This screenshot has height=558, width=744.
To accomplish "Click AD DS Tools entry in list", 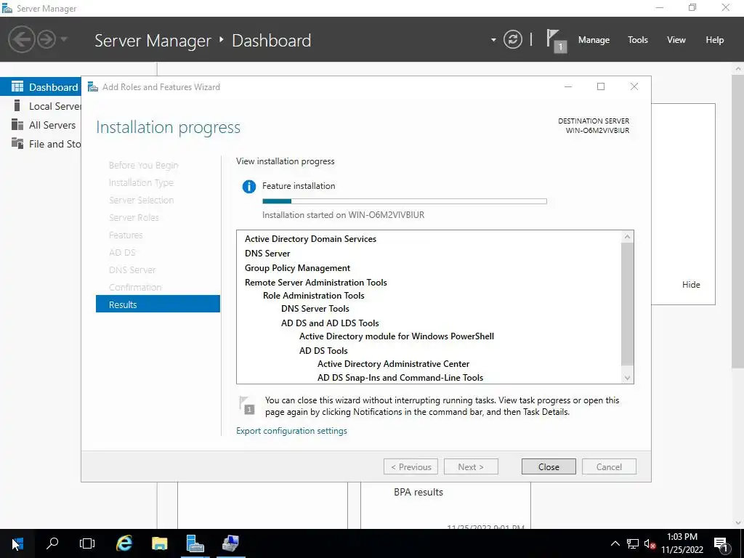I will point(323,351).
